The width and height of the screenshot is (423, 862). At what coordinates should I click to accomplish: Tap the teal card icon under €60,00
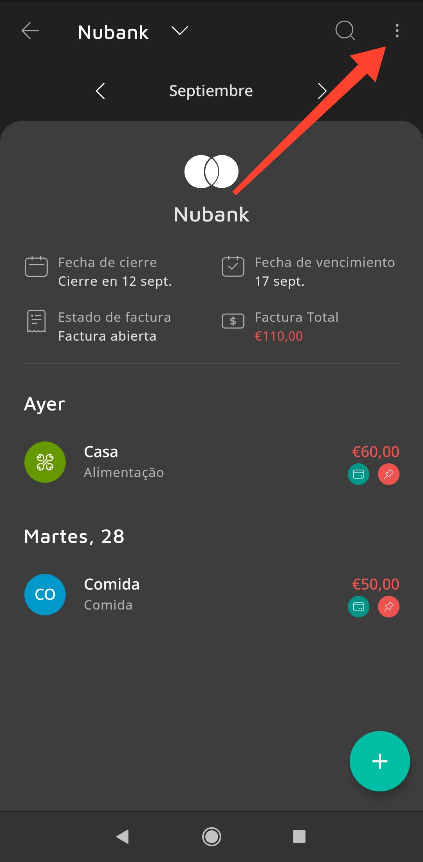[358, 474]
